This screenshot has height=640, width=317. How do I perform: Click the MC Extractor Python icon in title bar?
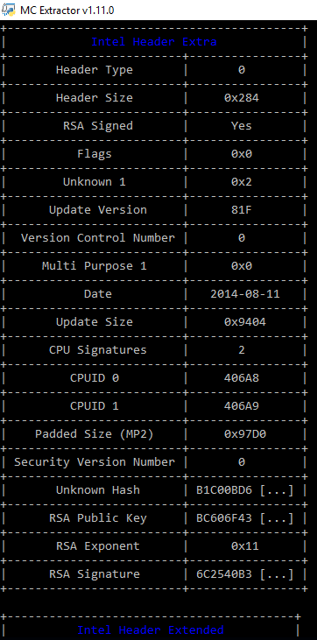(9, 10)
